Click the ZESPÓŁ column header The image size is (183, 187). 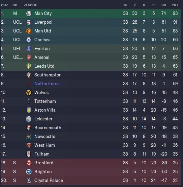[30, 5]
